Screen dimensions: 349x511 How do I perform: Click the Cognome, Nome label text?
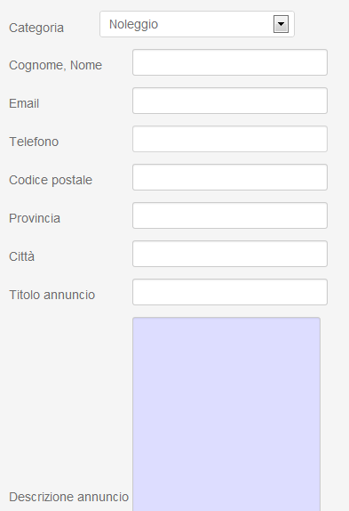56,65
